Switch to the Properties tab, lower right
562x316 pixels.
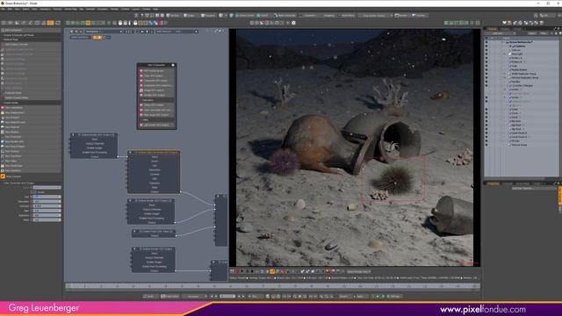[x=494, y=183]
